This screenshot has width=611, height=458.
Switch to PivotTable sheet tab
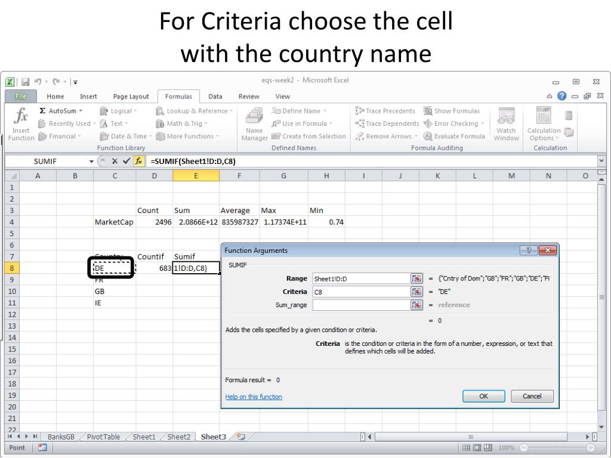[x=103, y=437]
